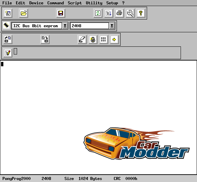Open setup with the wrench icon
This screenshot has width=197, height=182.
coord(130,13)
